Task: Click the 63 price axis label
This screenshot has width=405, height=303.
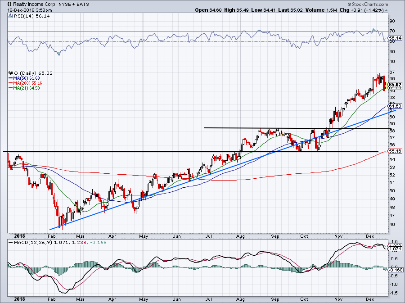Action: 392,98
